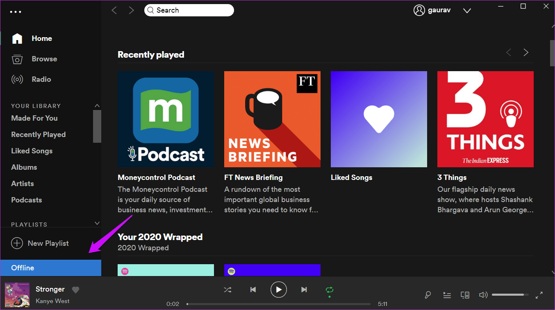Click the Home house icon
The height and width of the screenshot is (310, 555).
click(17, 38)
